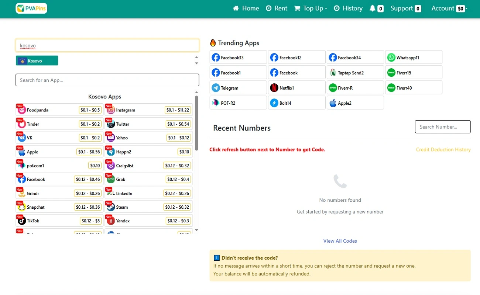The height and width of the screenshot is (295, 480).
Task: Select the Instagram app icon
Action: [x=111, y=110]
